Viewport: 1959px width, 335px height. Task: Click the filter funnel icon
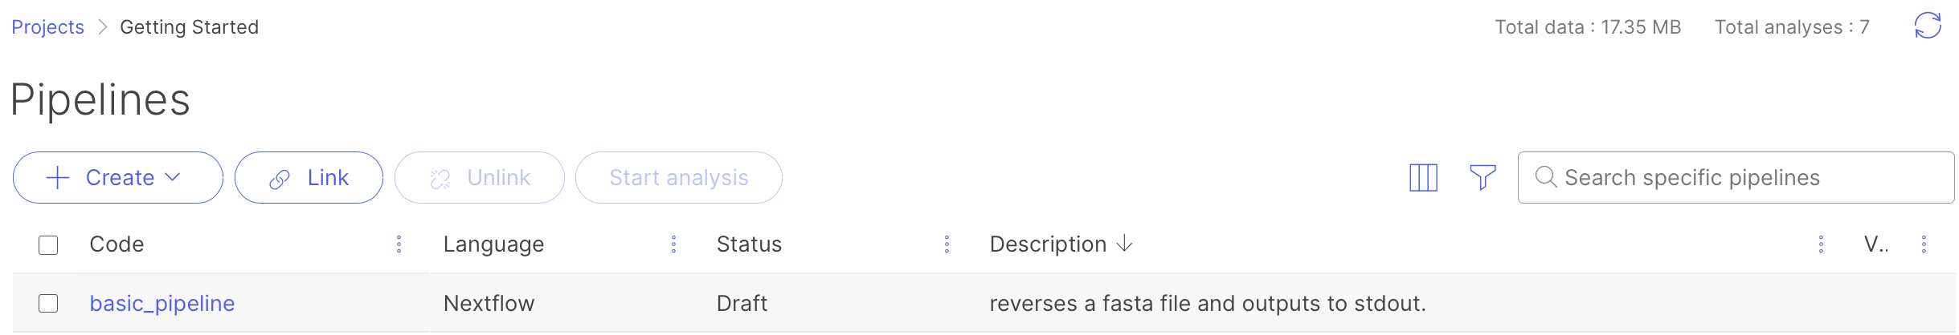1482,177
